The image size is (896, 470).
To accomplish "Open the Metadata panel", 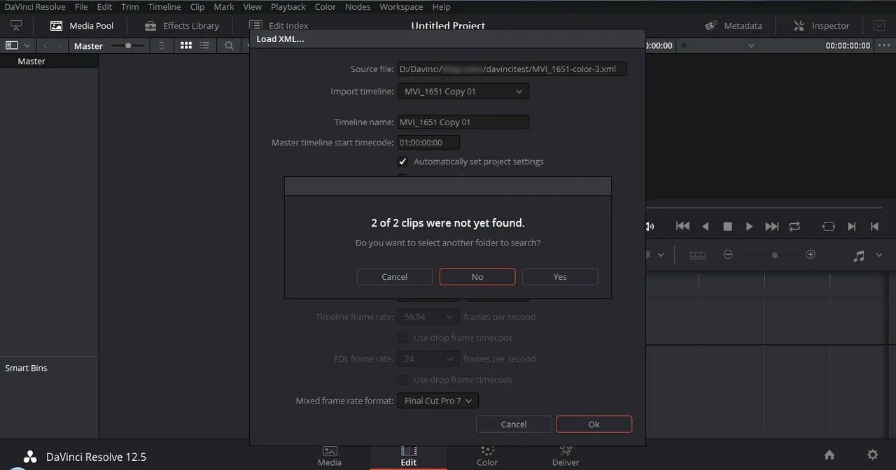I will 734,26.
